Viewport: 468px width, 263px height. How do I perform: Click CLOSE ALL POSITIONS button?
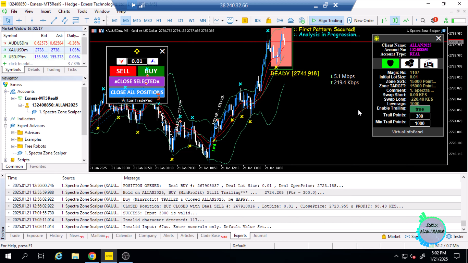coord(137,92)
